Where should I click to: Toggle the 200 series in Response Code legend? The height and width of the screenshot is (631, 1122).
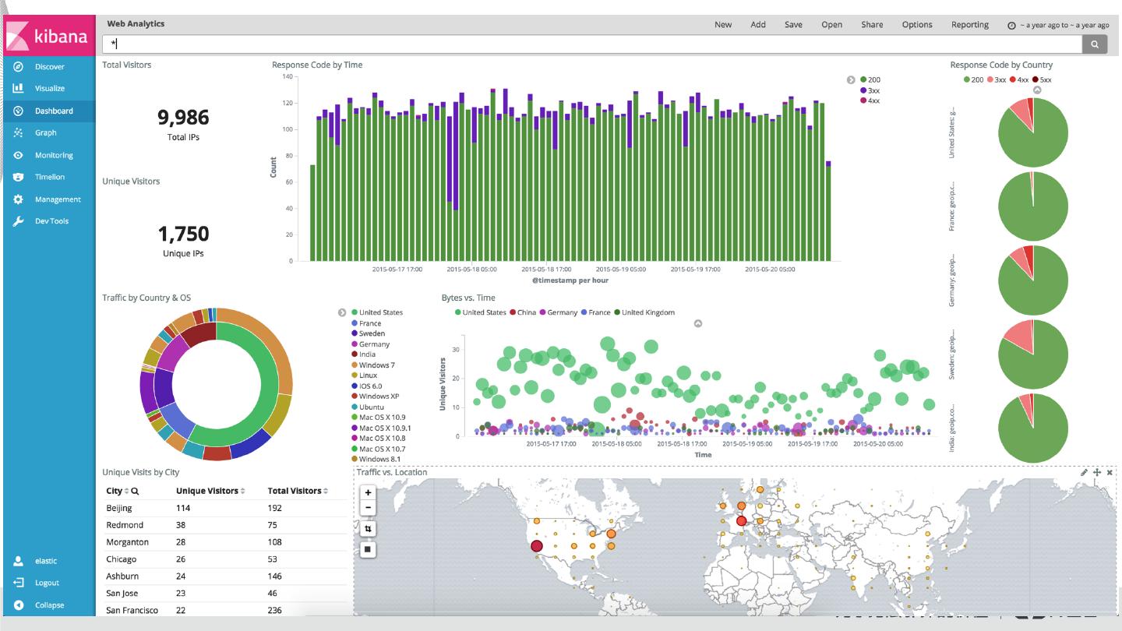click(x=863, y=79)
